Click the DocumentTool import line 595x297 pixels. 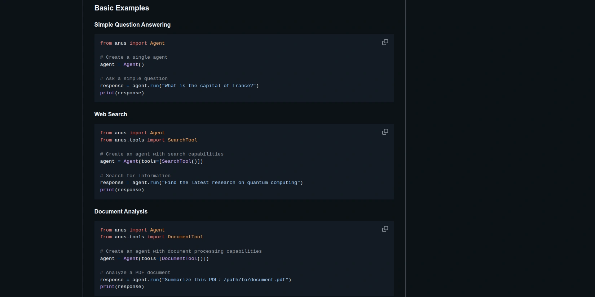(x=151, y=237)
